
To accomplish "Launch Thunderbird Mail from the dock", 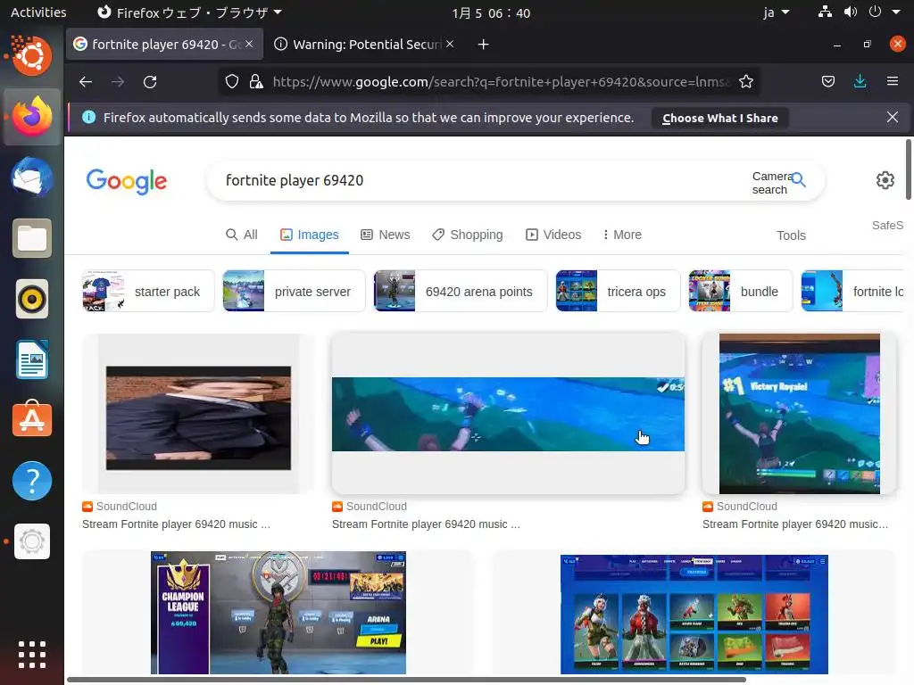I will tap(32, 177).
